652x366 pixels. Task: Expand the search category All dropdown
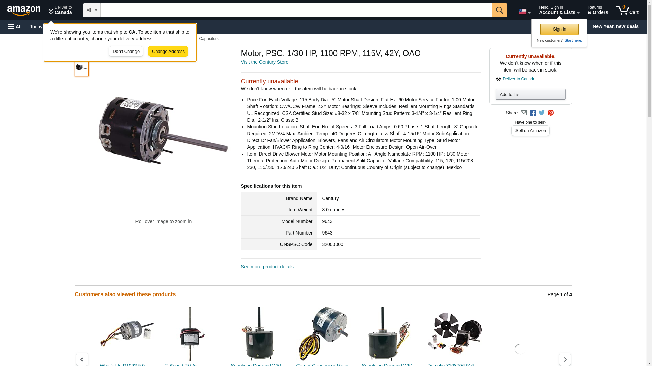91,10
